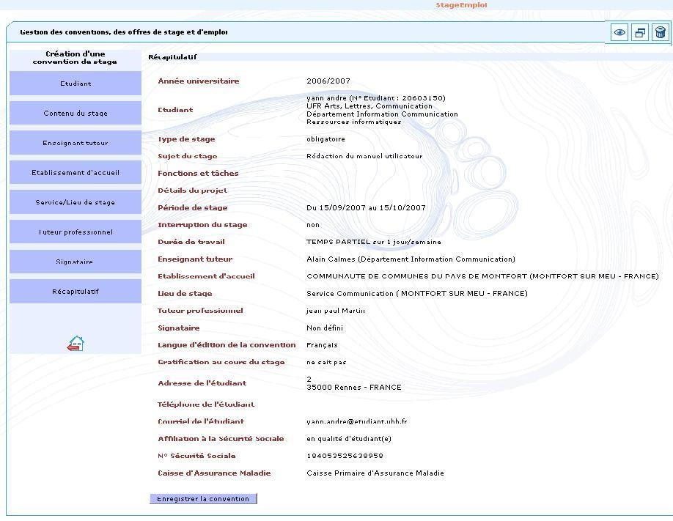
Task: Click the Sécurité Sociale number 184053525638958
Action: (x=345, y=456)
